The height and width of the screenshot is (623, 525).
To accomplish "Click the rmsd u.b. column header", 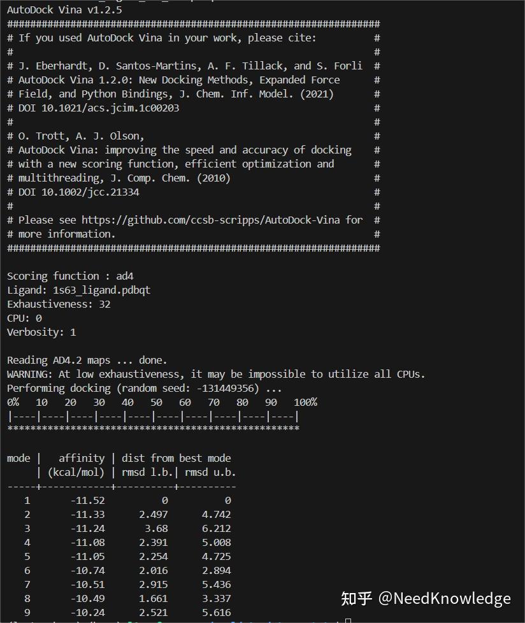I will tap(210, 472).
